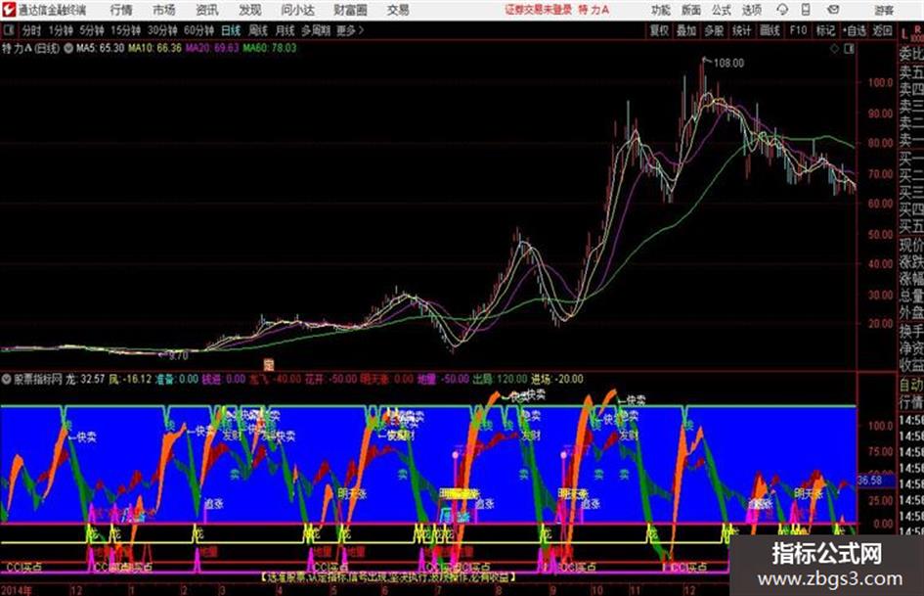This screenshot has height=596, width=924.
Task: Switch to 15分钟 period tab
Action: pyautogui.click(x=126, y=30)
